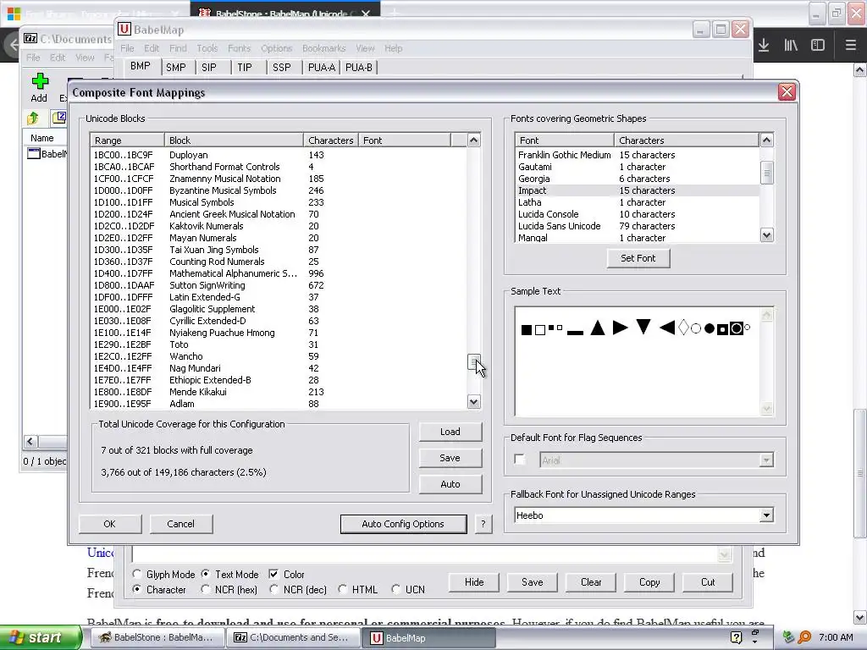This screenshot has width=867, height=650.
Task: Toggle the Firefox sidebar icon
Action: (818, 45)
